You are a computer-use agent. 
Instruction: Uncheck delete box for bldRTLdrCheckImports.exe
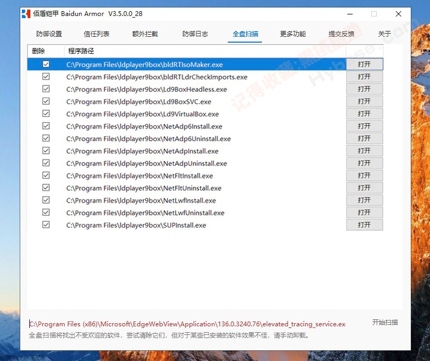tap(46, 76)
